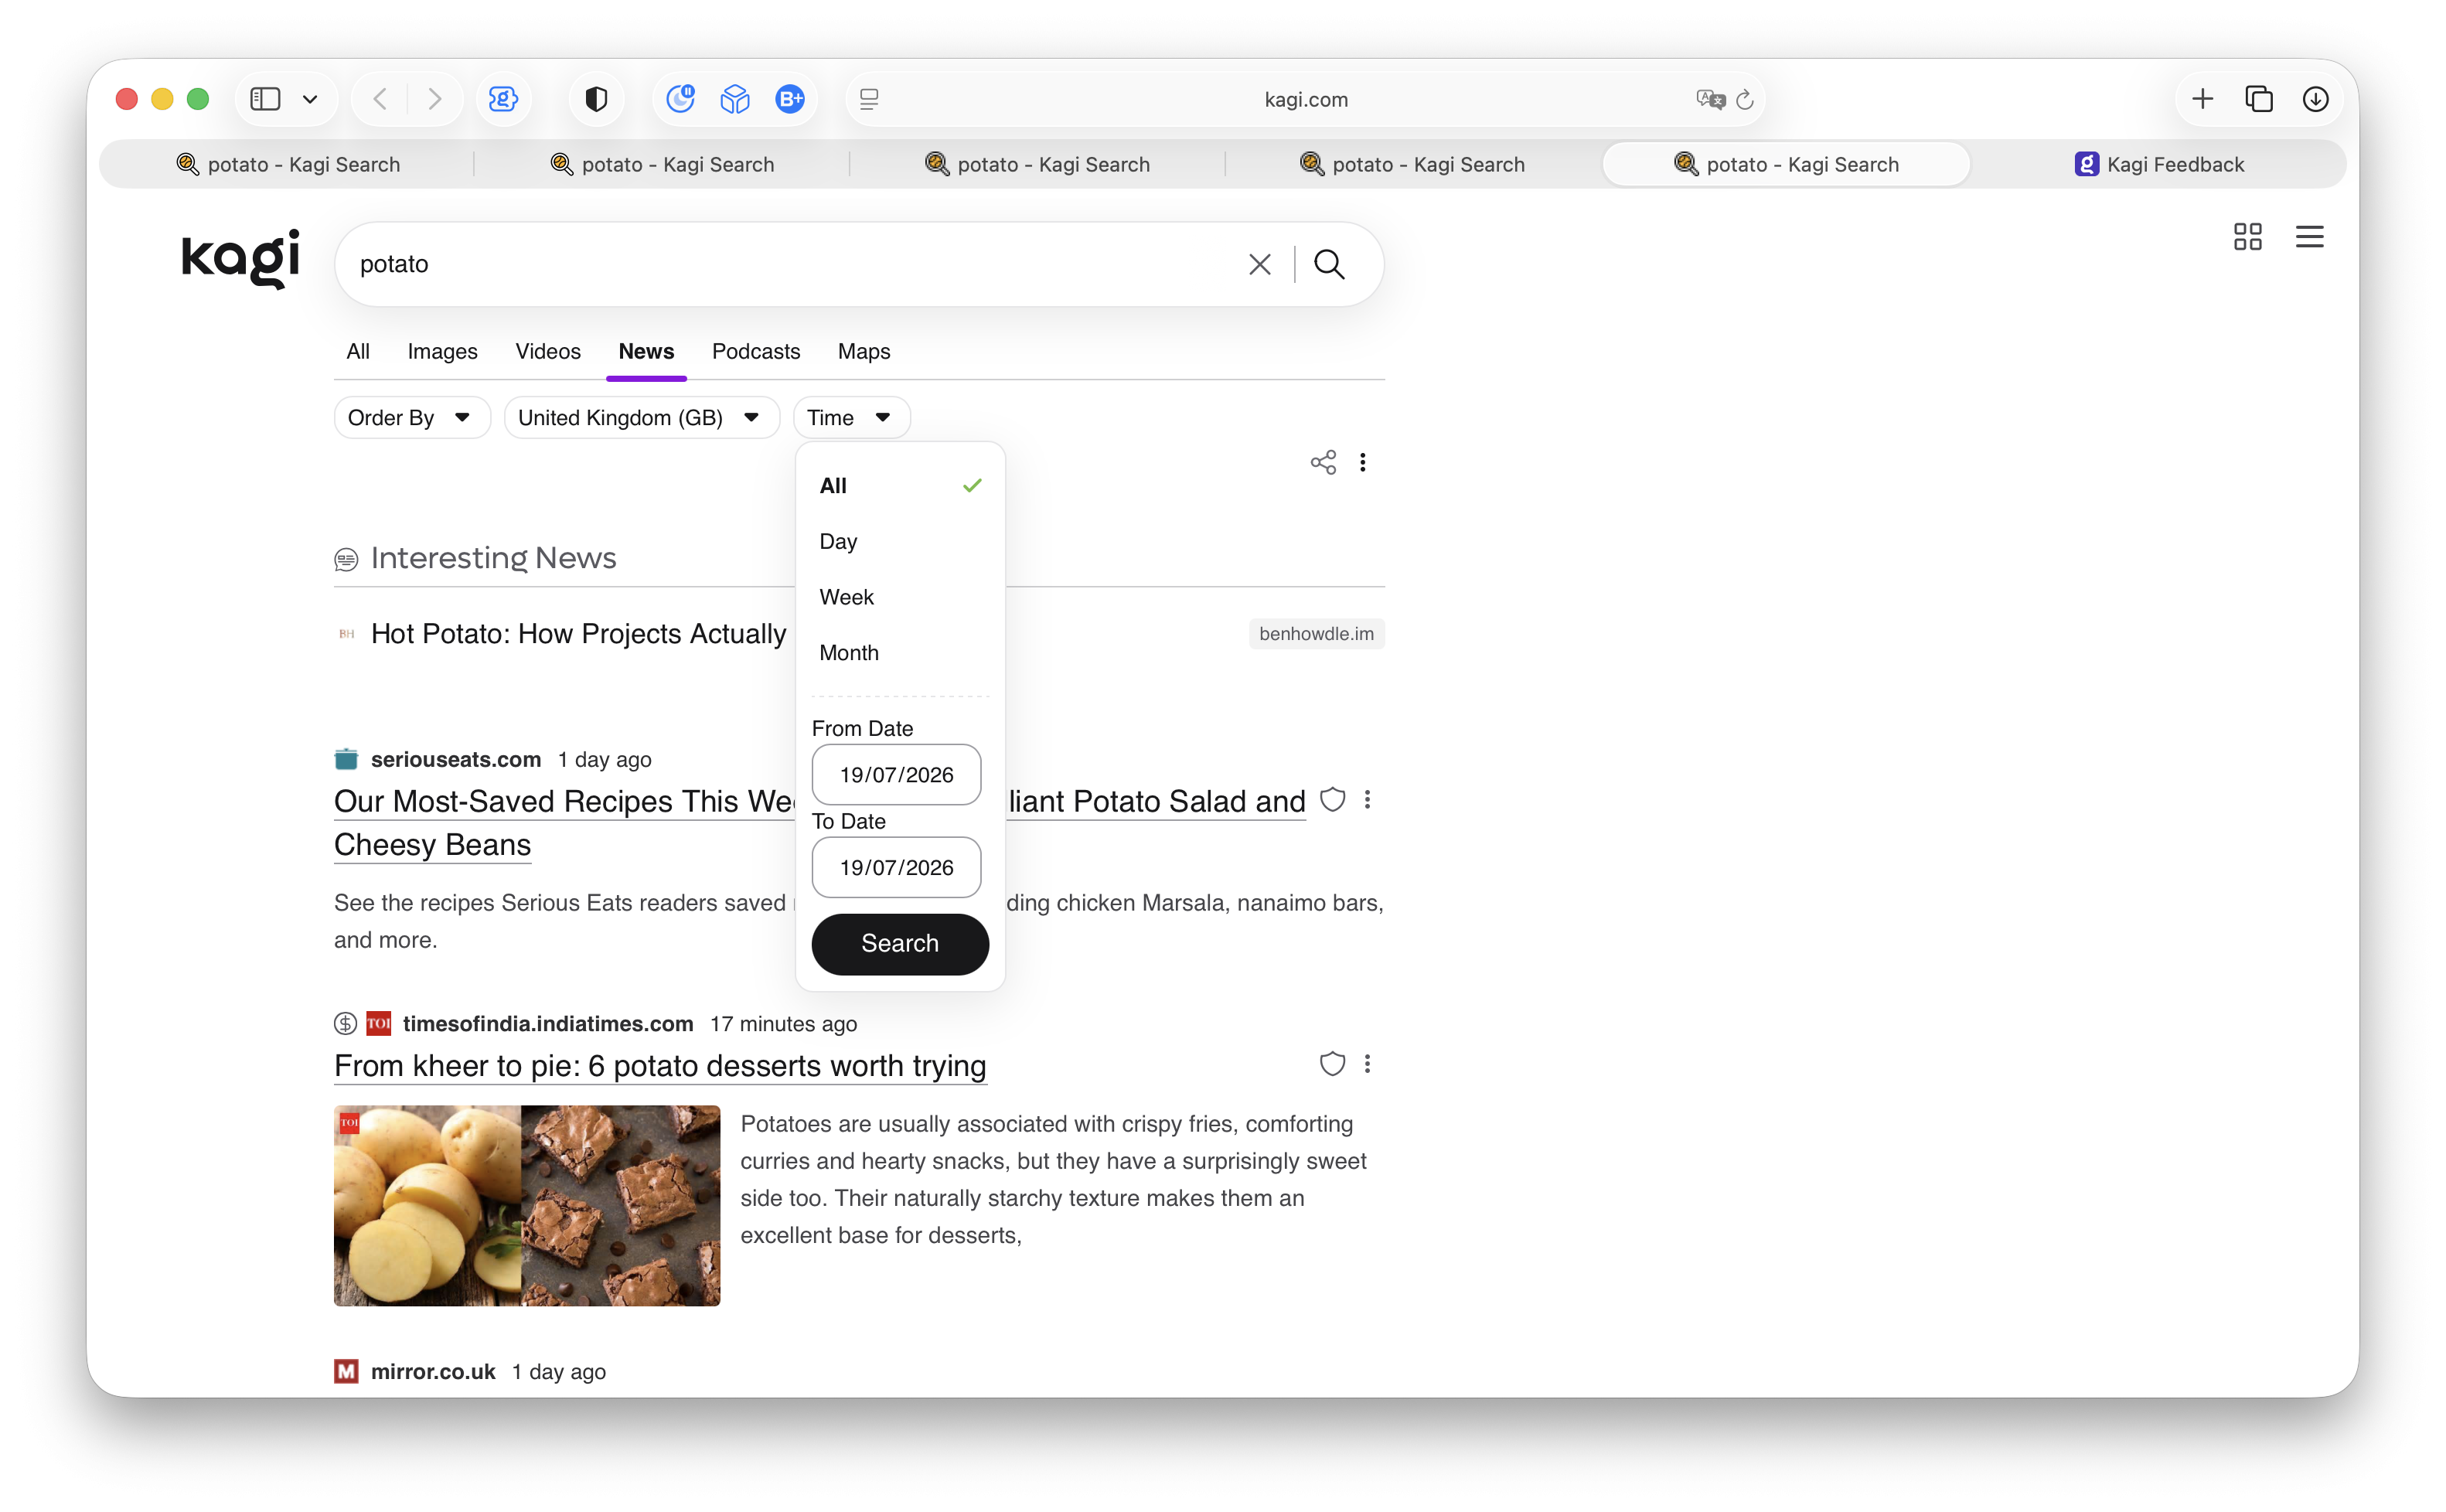This screenshot has height=1512, width=2446.
Task: Switch to the News tab
Action: pyautogui.click(x=646, y=352)
